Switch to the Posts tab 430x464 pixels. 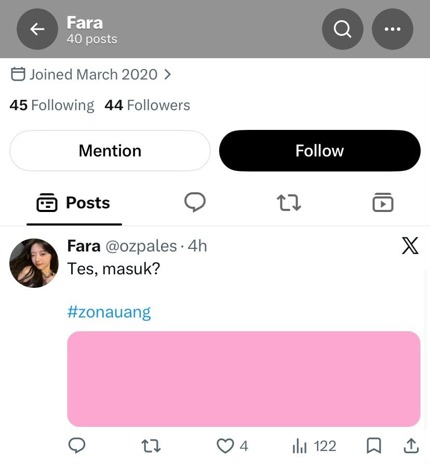click(74, 203)
